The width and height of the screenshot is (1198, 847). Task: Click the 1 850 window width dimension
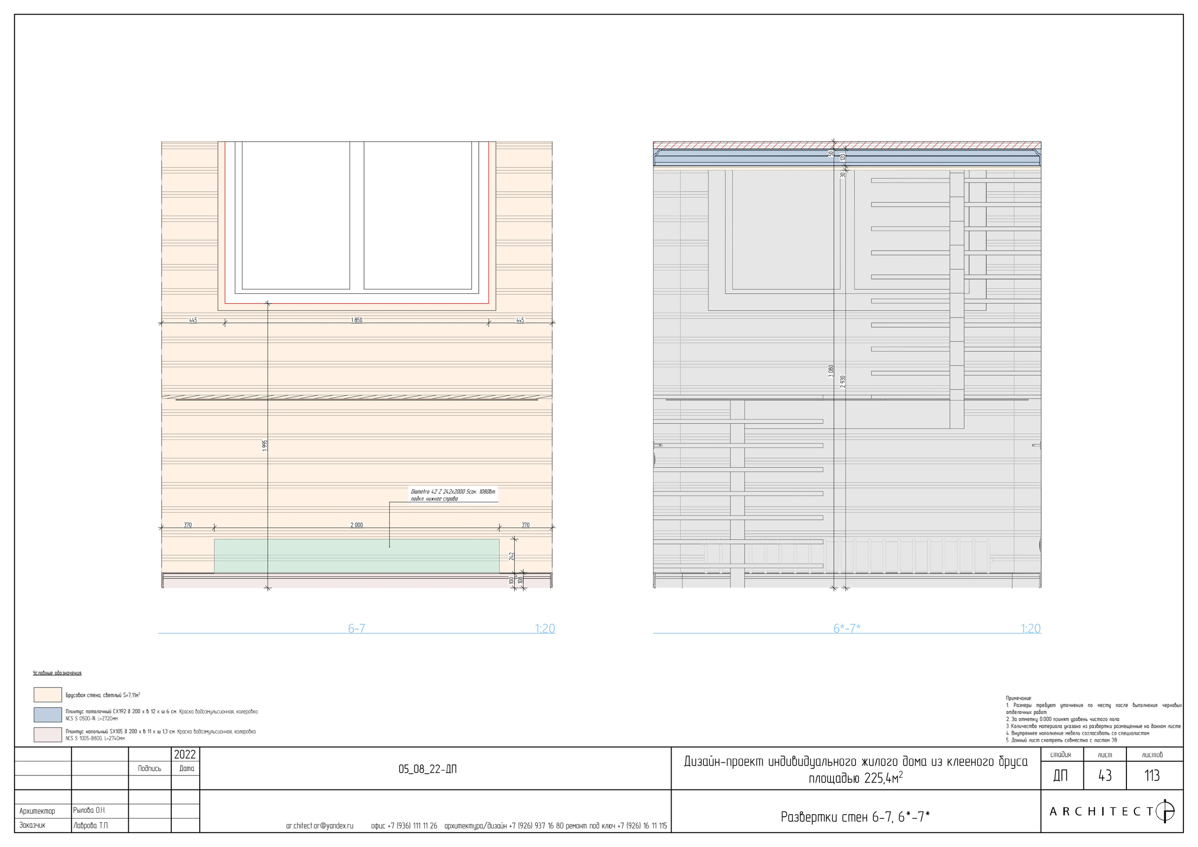[357, 320]
